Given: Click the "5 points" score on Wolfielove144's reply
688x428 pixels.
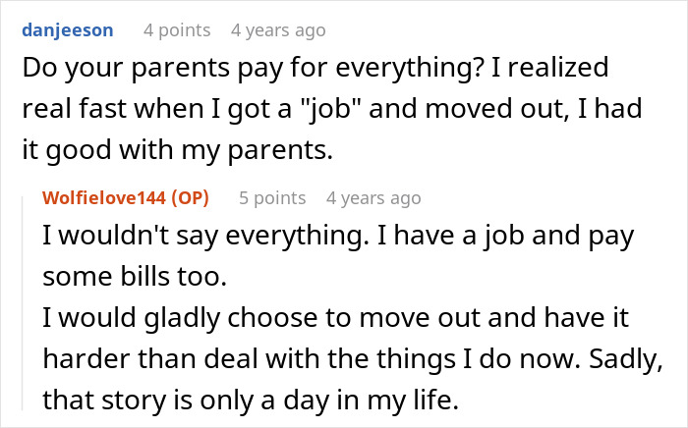Looking at the screenshot, I should (x=272, y=198).
